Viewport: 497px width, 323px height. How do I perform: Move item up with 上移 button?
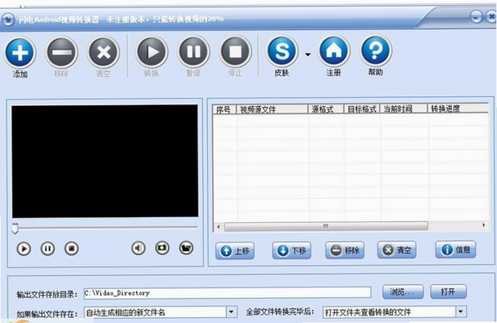[235, 251]
